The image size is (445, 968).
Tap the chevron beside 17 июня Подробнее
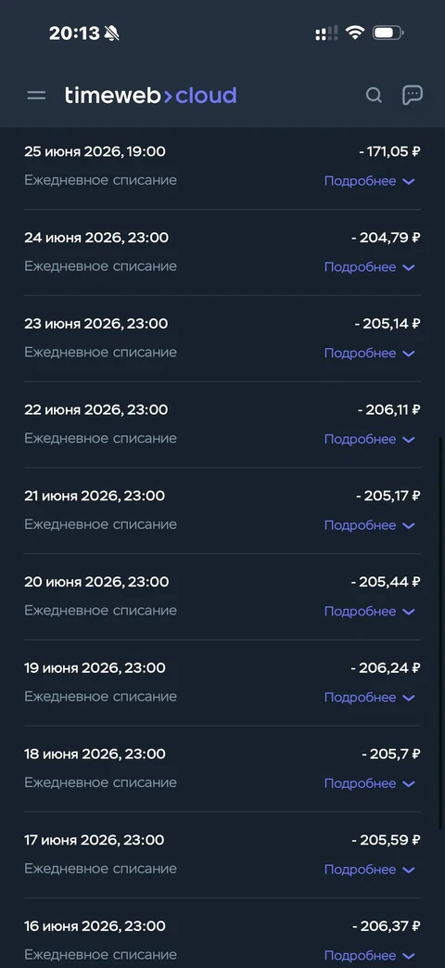click(x=409, y=870)
